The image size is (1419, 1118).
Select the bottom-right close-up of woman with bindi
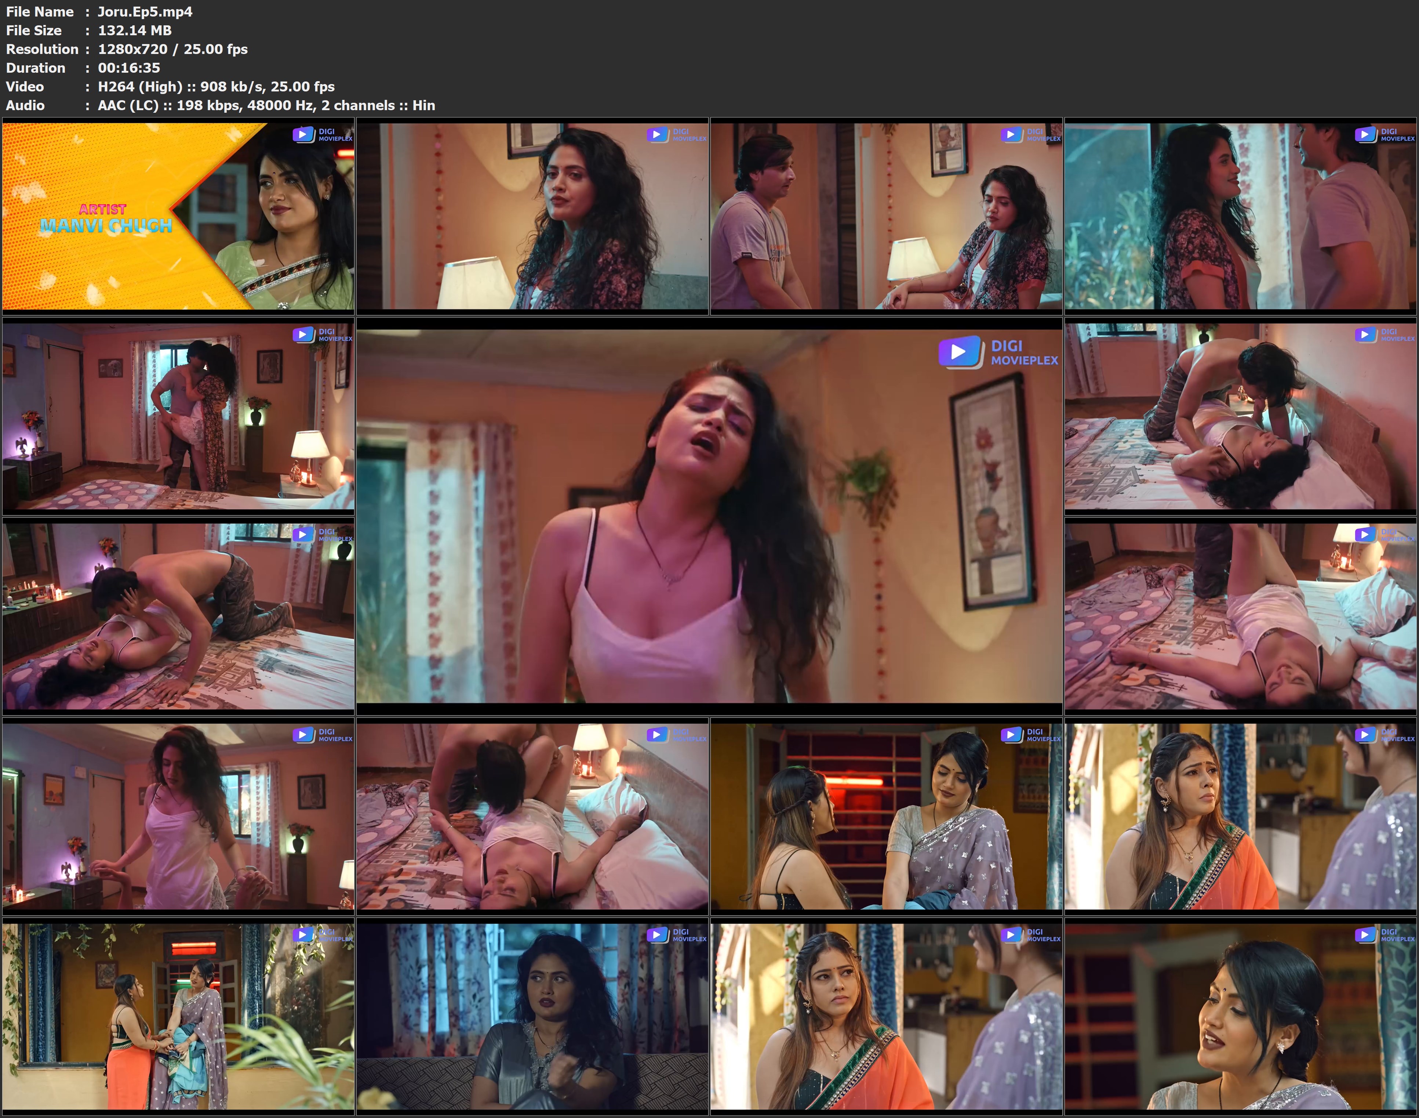[x=1240, y=1016]
